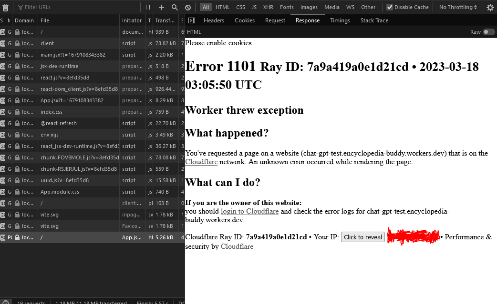The width and height of the screenshot is (497, 304).
Task: Open request blocking panel icon
Action: (x=188, y=7)
